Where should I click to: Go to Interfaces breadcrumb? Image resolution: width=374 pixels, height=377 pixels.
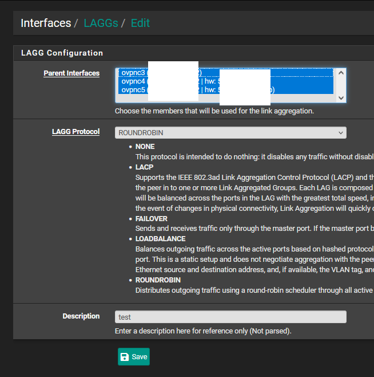(x=46, y=23)
